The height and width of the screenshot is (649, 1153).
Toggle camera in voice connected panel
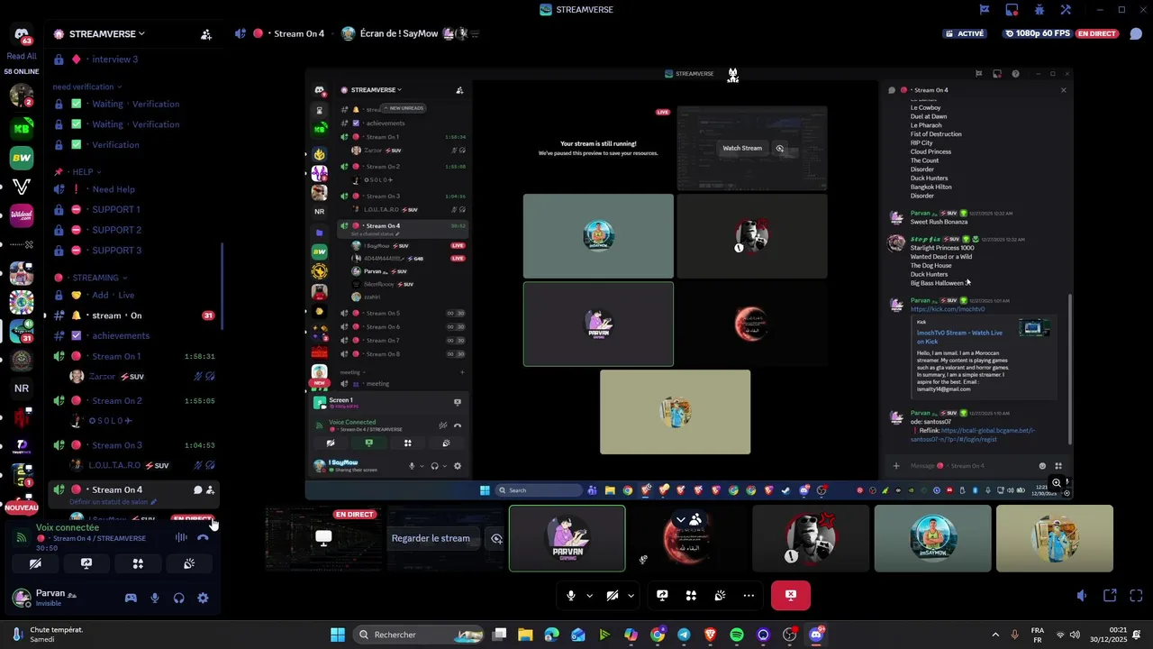35,563
